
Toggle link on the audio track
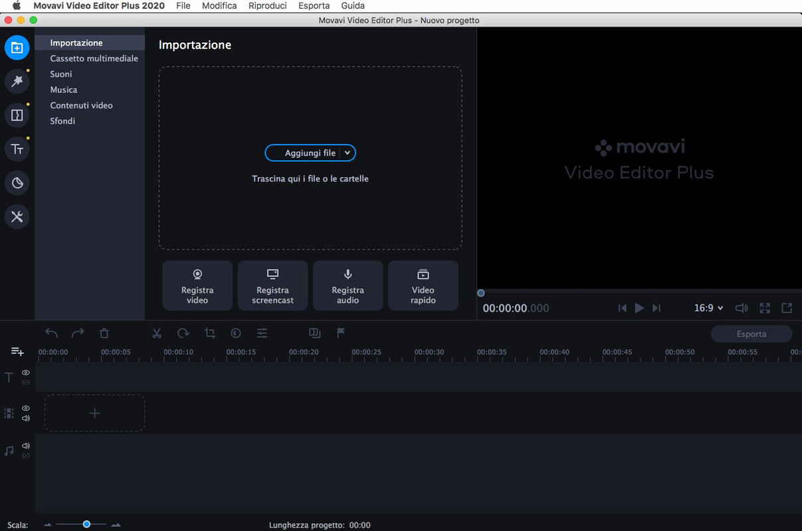[26, 456]
